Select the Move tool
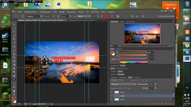The width and height of the screenshot is (191, 107). (14, 24)
